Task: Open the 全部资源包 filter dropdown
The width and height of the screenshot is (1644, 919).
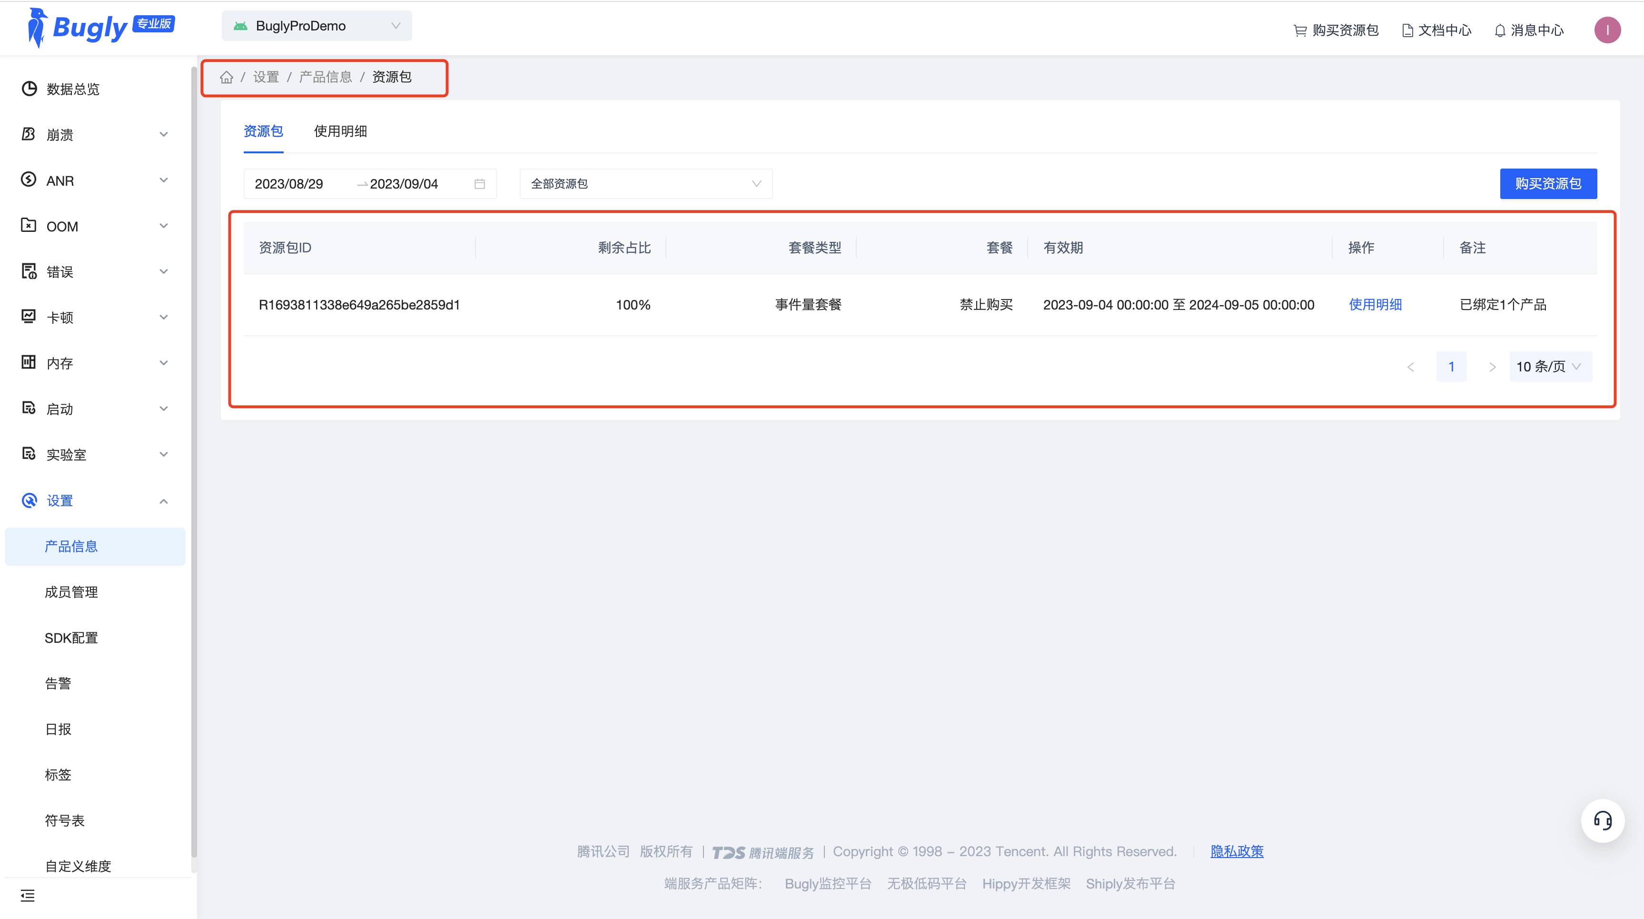Action: coord(646,184)
